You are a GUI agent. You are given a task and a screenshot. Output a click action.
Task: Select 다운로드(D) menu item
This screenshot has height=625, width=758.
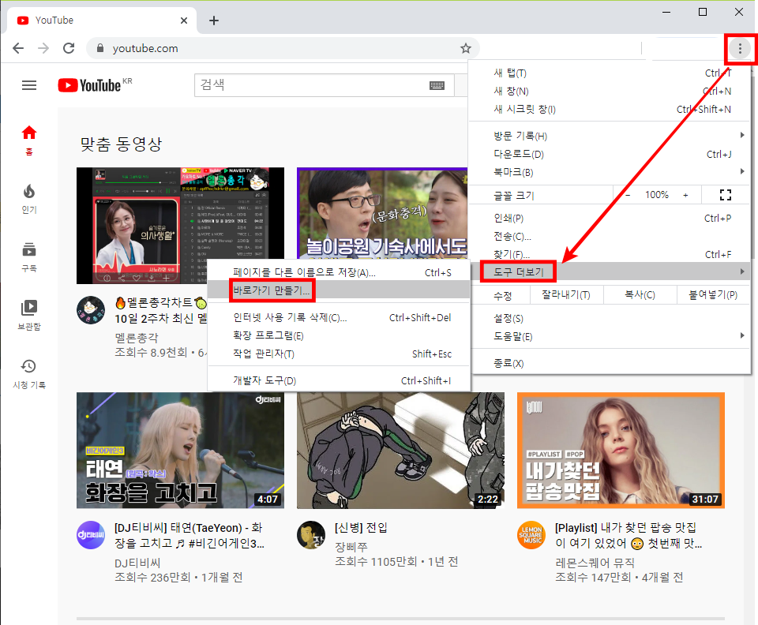(610, 154)
